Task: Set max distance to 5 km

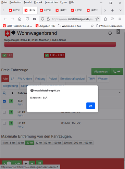Action: [x=13, y=143]
